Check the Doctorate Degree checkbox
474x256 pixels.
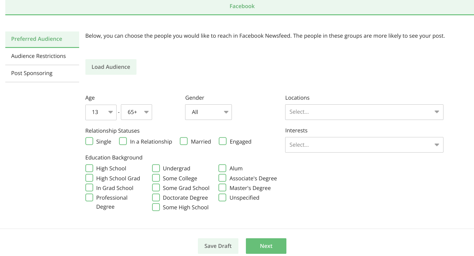(x=156, y=197)
